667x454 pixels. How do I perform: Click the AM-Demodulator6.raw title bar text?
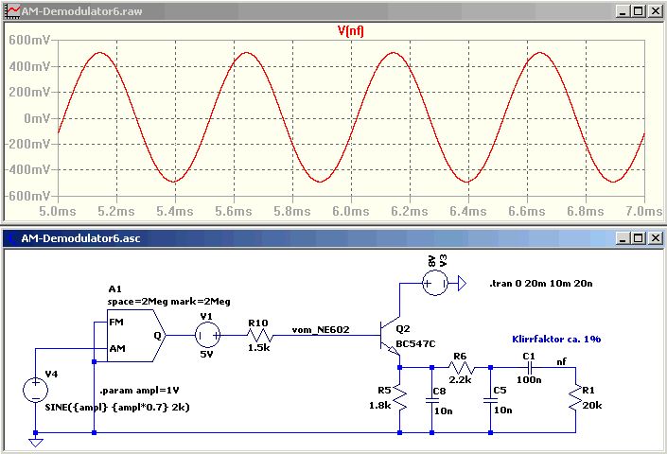[x=81, y=11]
